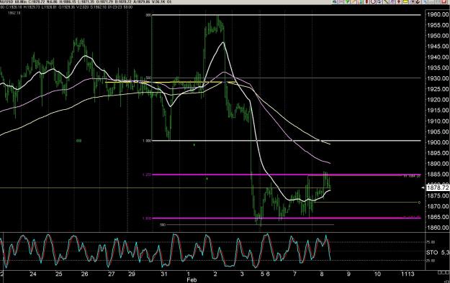The width and height of the screenshot is (450, 283).
Task: Click the 1960.00 price axis label
Action: [437, 14]
